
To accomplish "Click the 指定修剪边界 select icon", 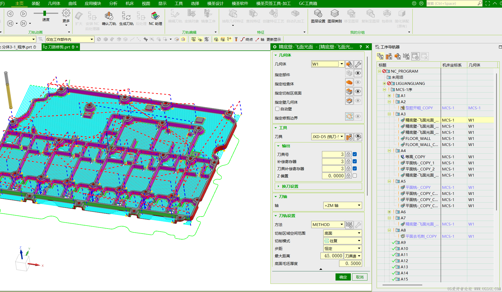I will 349,116.
